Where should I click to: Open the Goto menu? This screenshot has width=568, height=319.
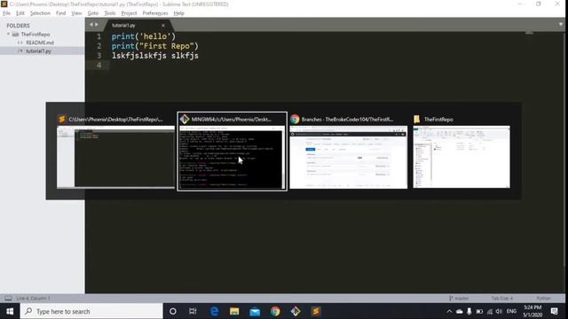(93, 13)
